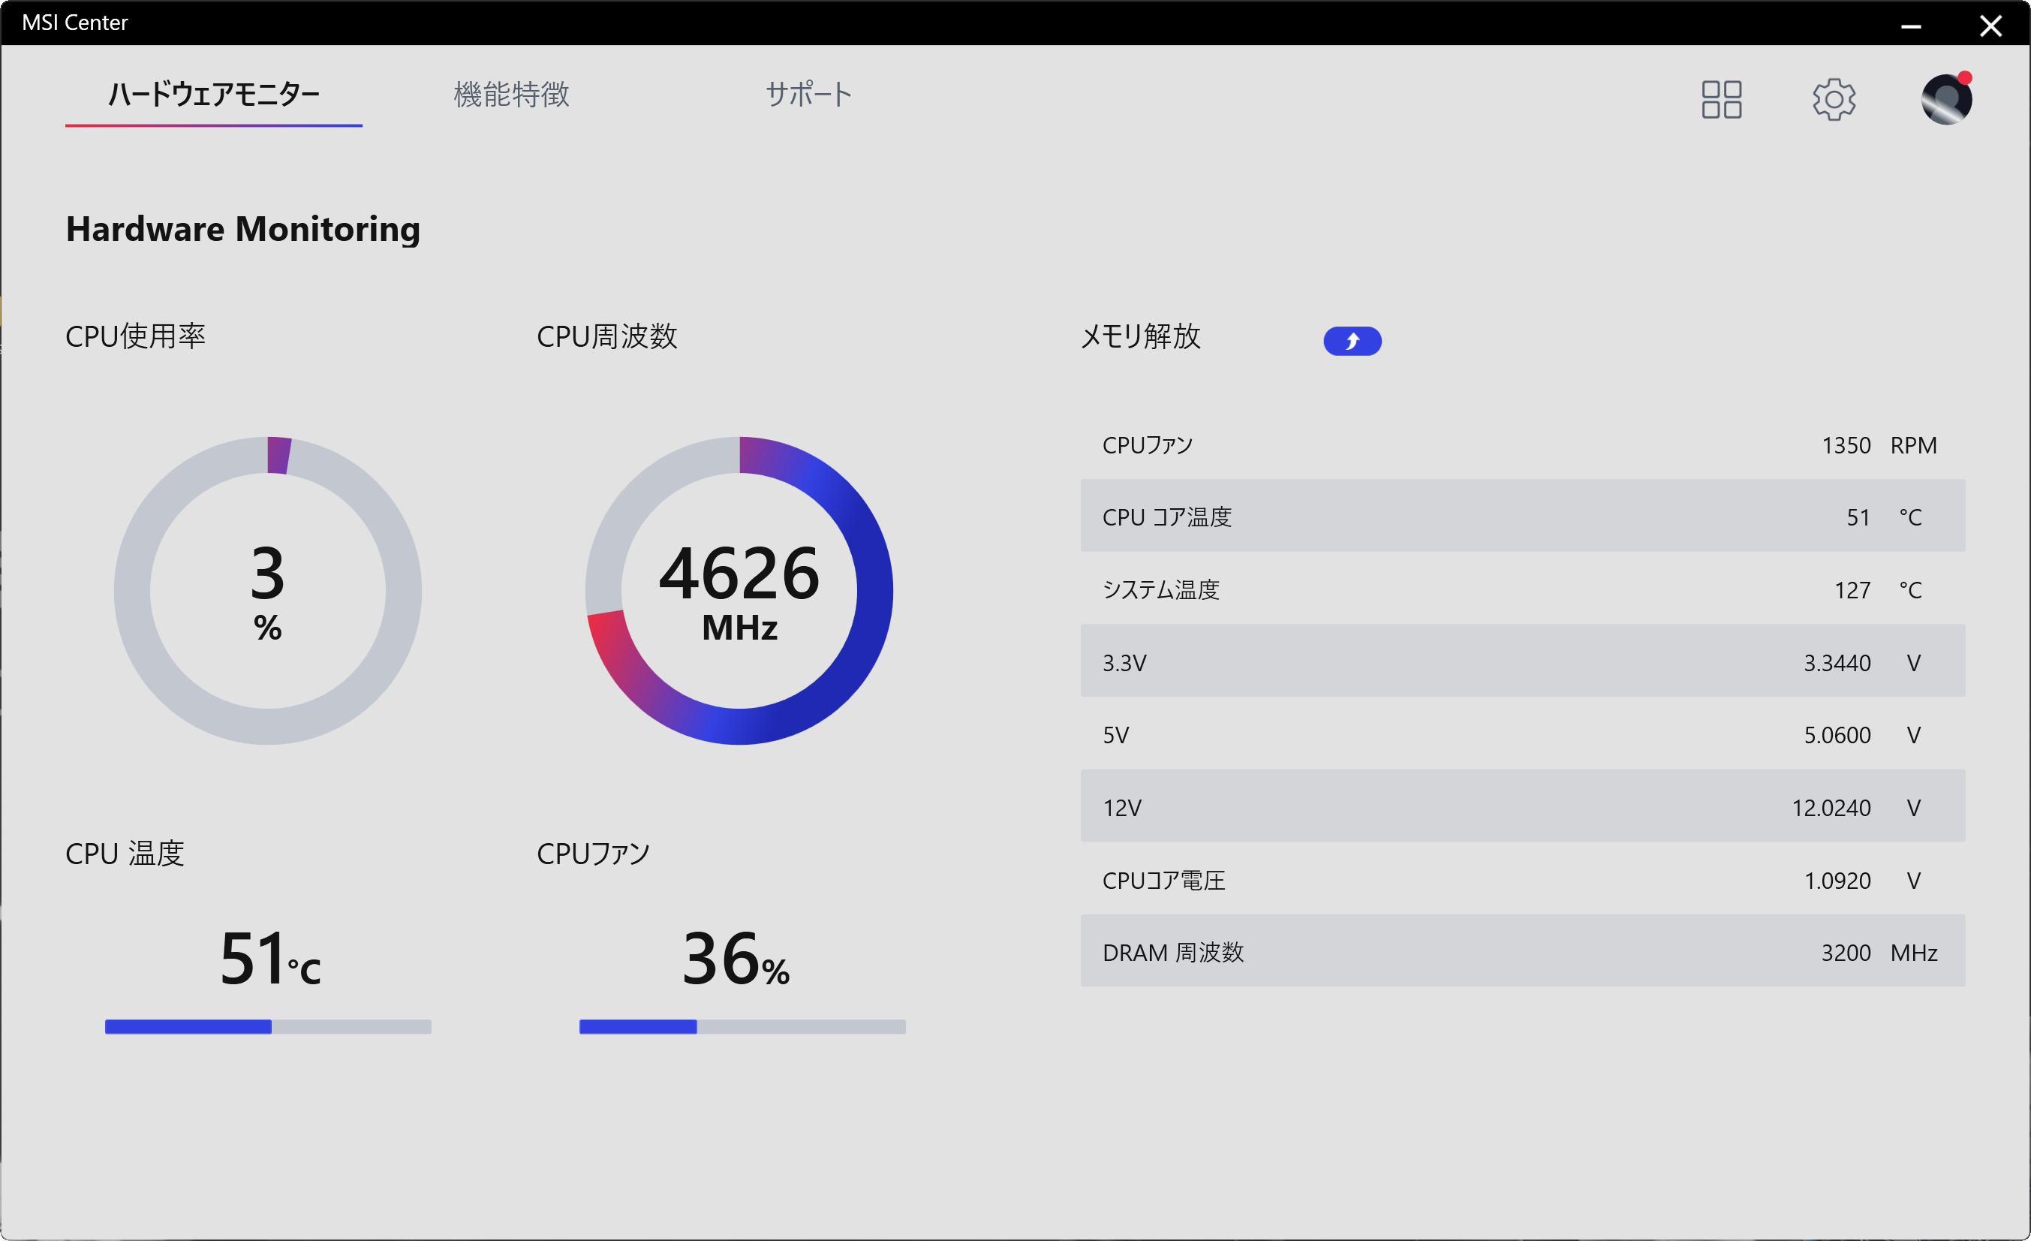
Task: Switch to the ハードウェアモニター tab
Action: click(x=213, y=95)
